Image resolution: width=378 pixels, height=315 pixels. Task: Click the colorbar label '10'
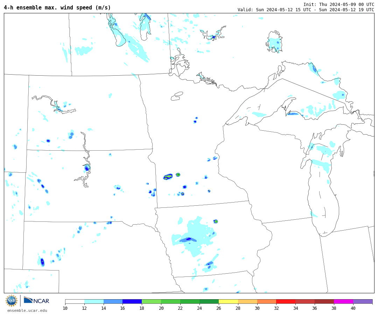(x=65, y=308)
